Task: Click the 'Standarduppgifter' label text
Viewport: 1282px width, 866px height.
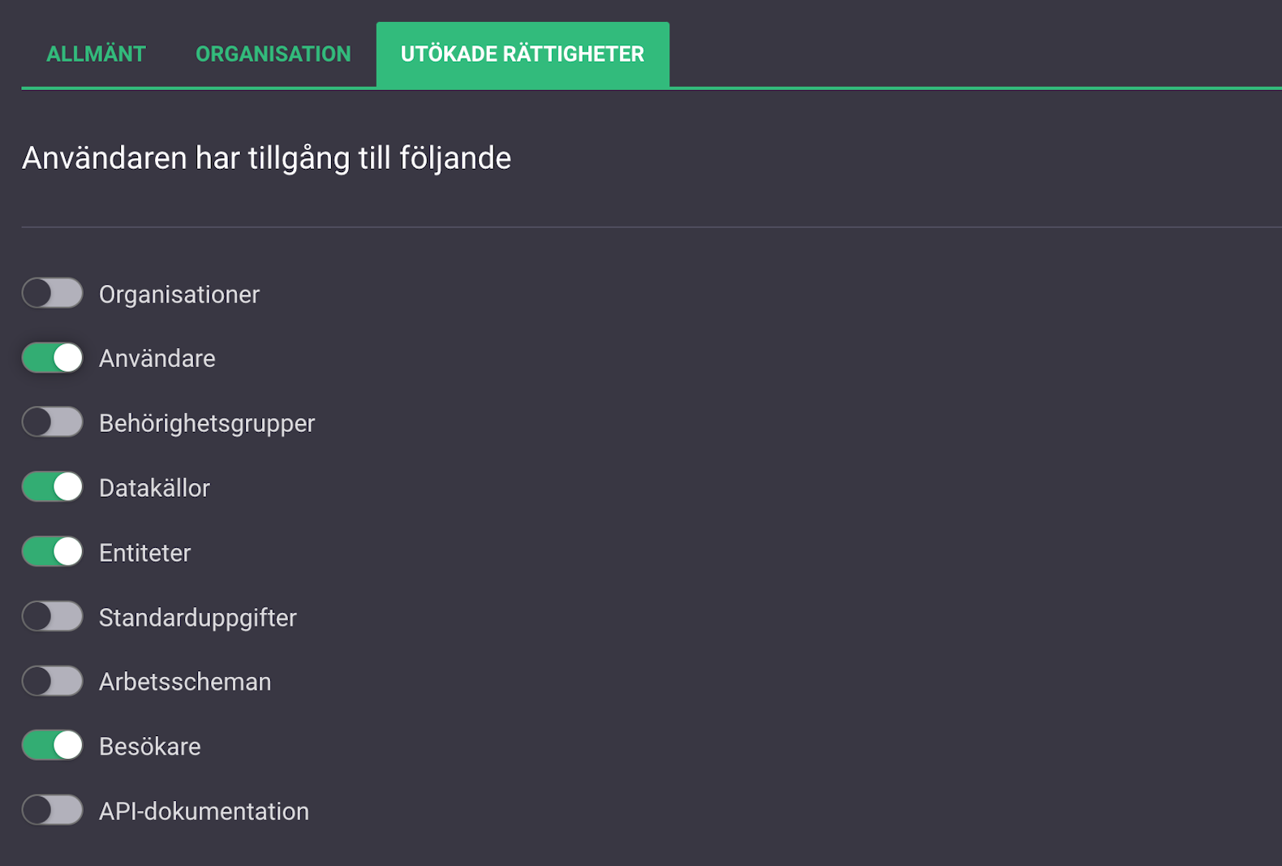Action: tap(198, 618)
